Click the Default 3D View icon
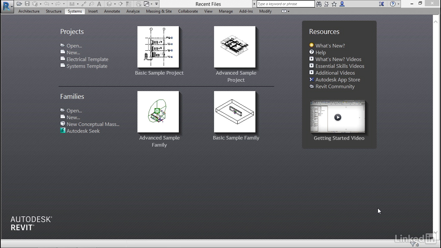This screenshot has width=441, height=248. tap(109, 4)
